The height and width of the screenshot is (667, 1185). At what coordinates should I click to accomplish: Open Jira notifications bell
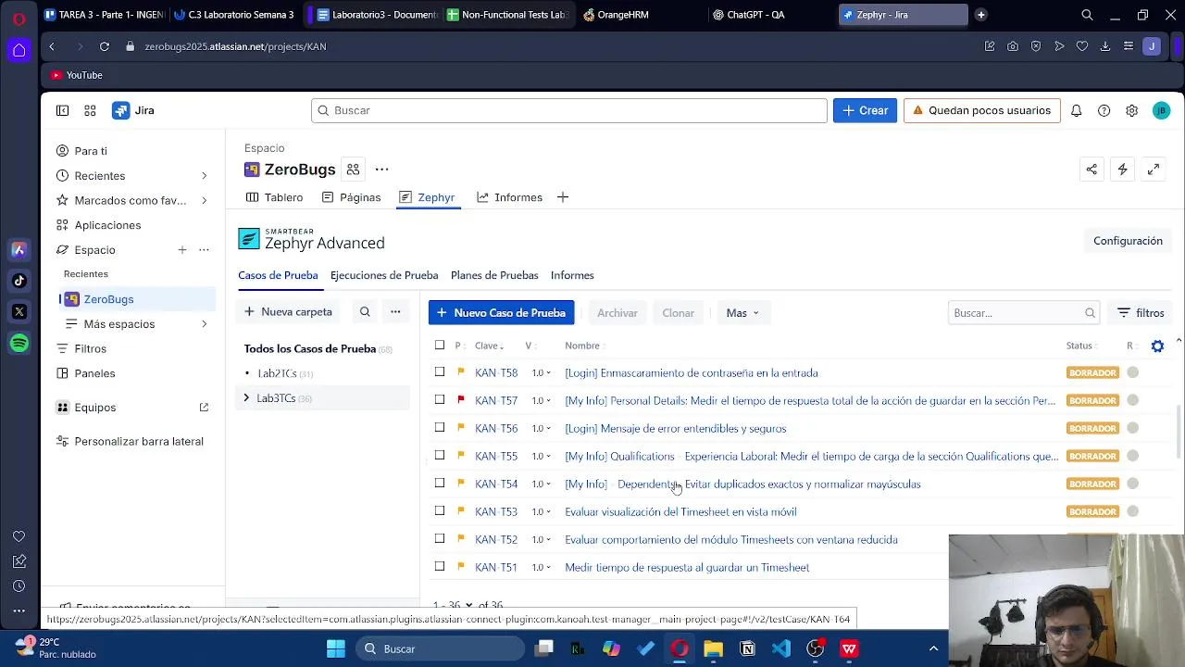click(1076, 110)
